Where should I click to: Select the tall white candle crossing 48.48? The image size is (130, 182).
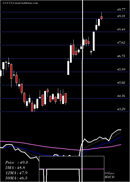pos(94,41)
